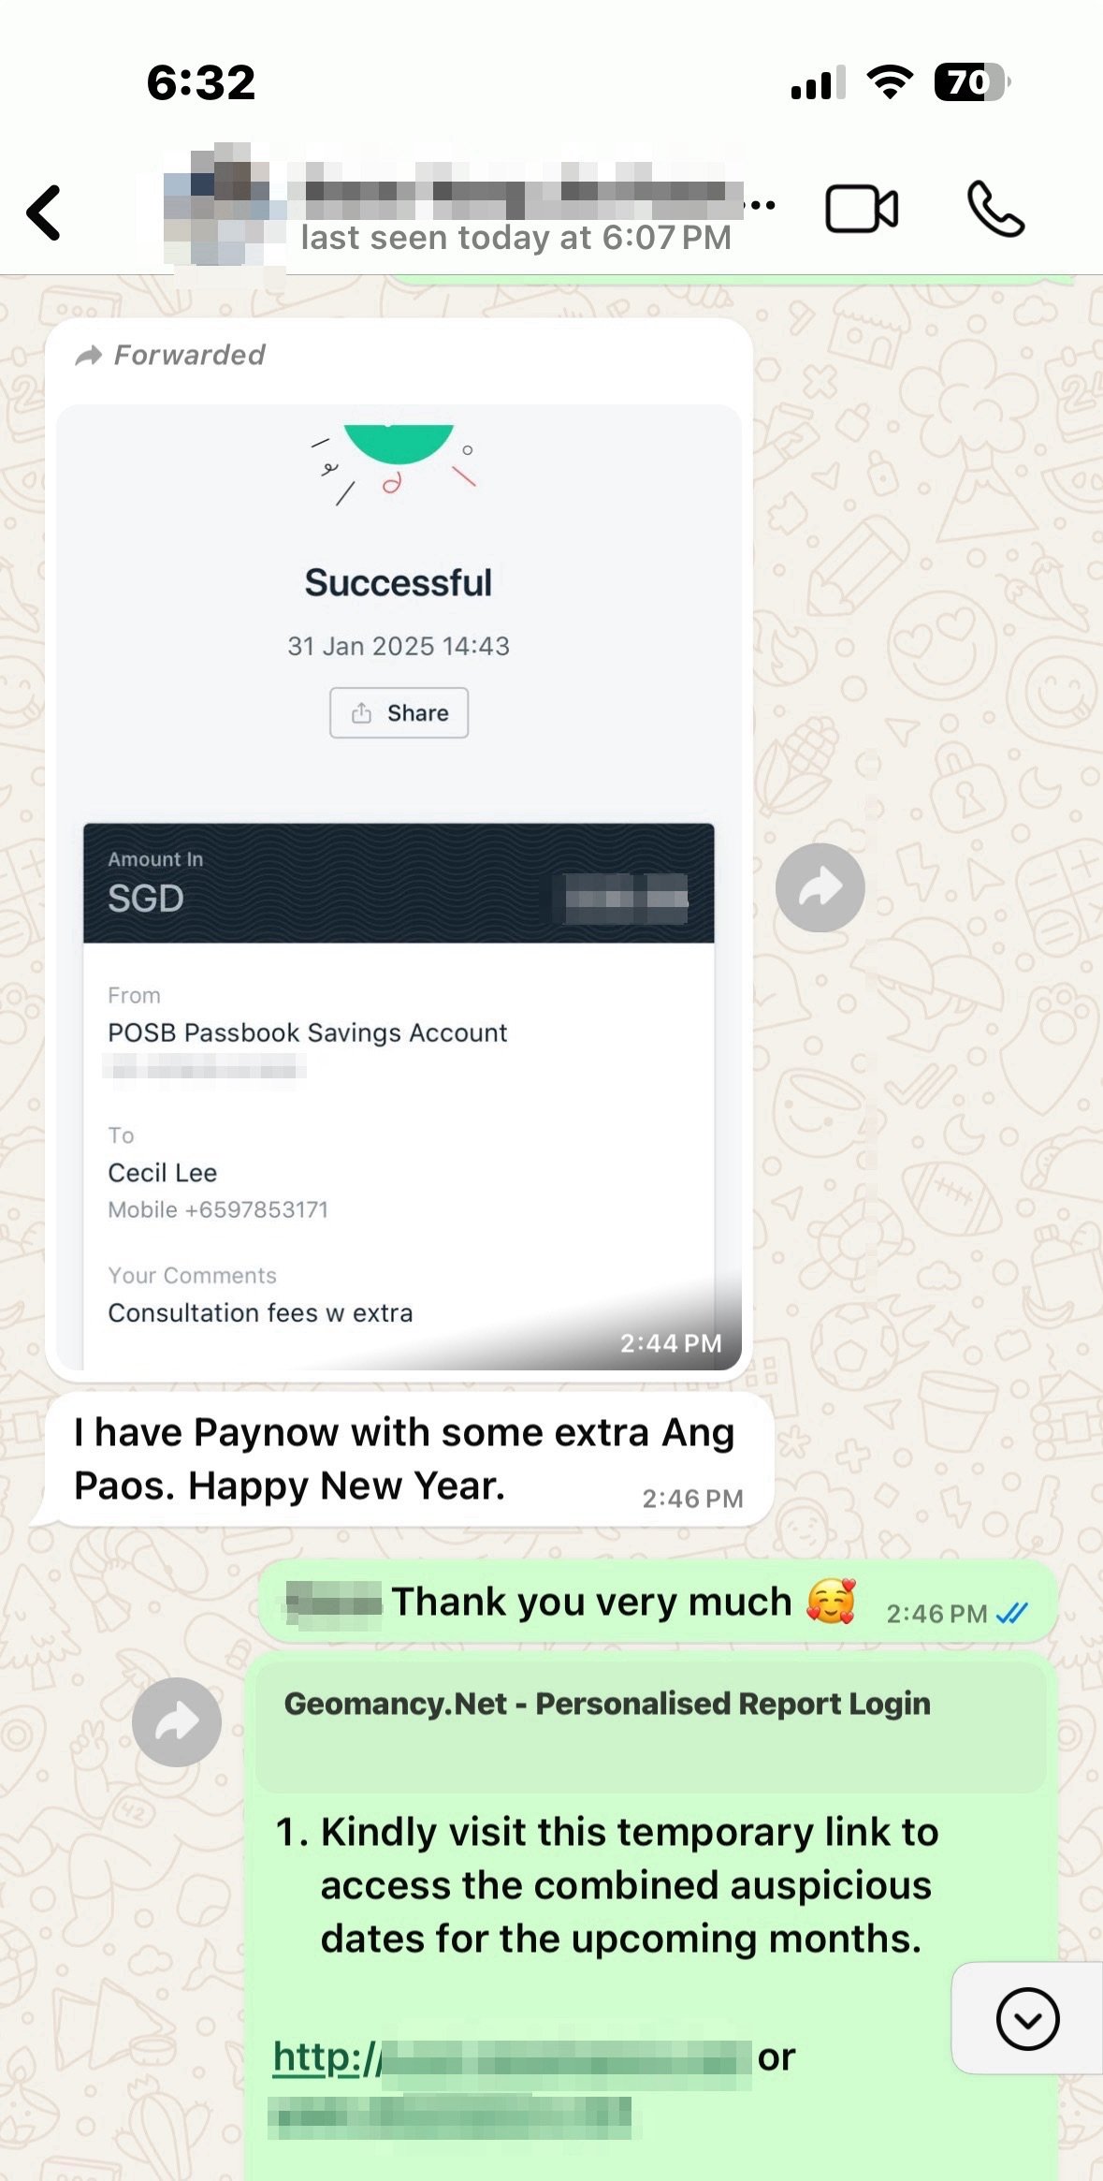This screenshot has height=2181, width=1103.
Task: Tap the blue double-tick read receipt
Action: click(1012, 1613)
